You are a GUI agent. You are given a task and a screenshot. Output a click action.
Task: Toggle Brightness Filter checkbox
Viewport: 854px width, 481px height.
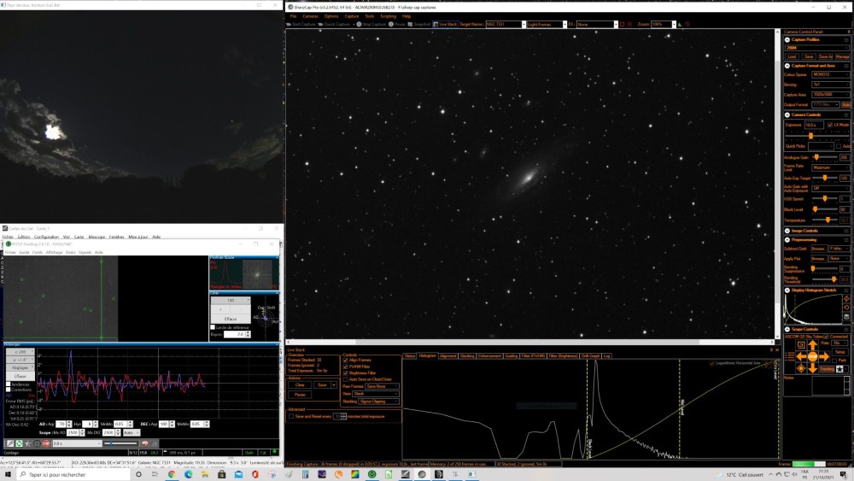[x=345, y=373]
